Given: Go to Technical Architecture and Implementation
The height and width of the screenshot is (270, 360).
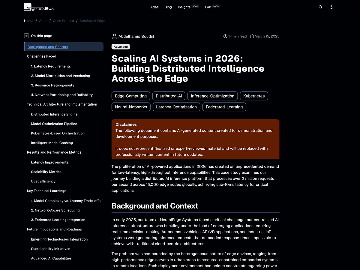Looking at the screenshot, I should 62,104.
